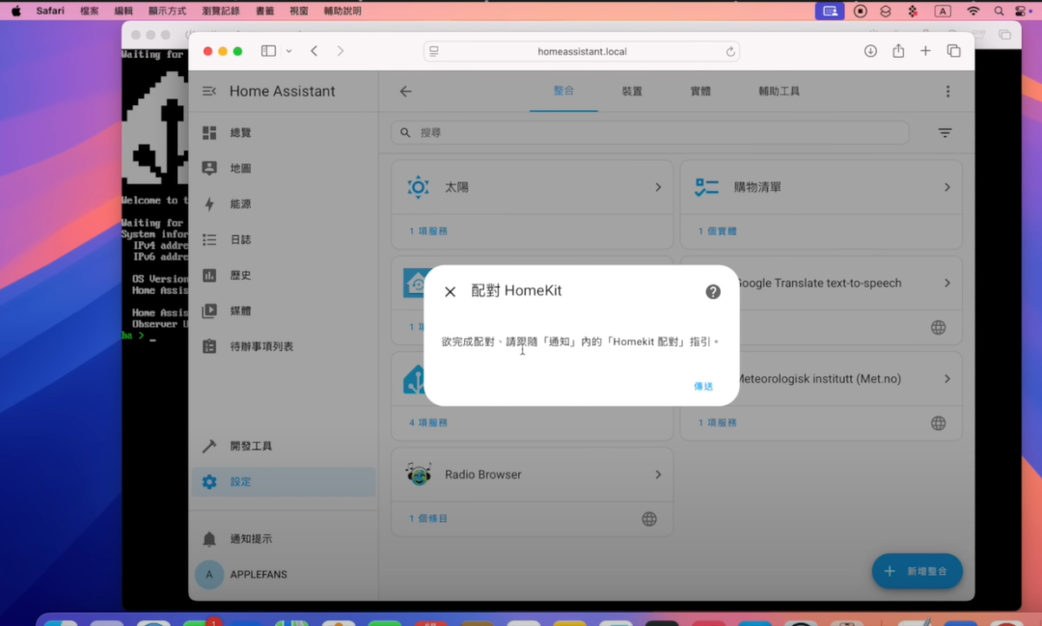1042x626 pixels.
Task: Open Safari tab group dropdown arrow
Action: (x=289, y=51)
